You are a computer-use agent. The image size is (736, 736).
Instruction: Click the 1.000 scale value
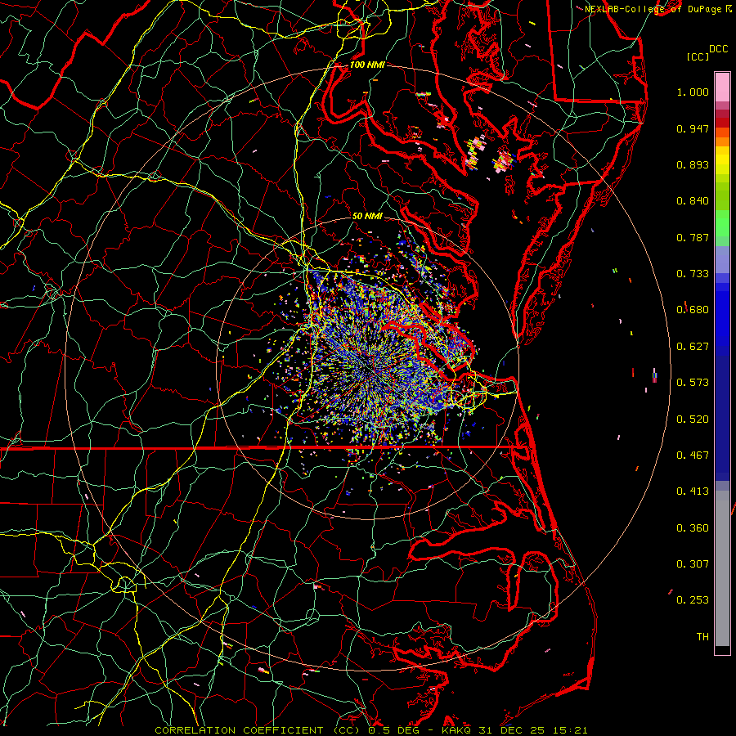693,92
